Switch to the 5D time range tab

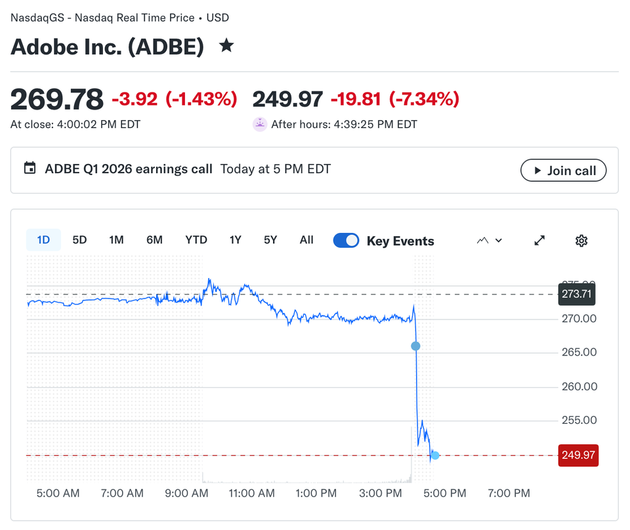(x=79, y=240)
